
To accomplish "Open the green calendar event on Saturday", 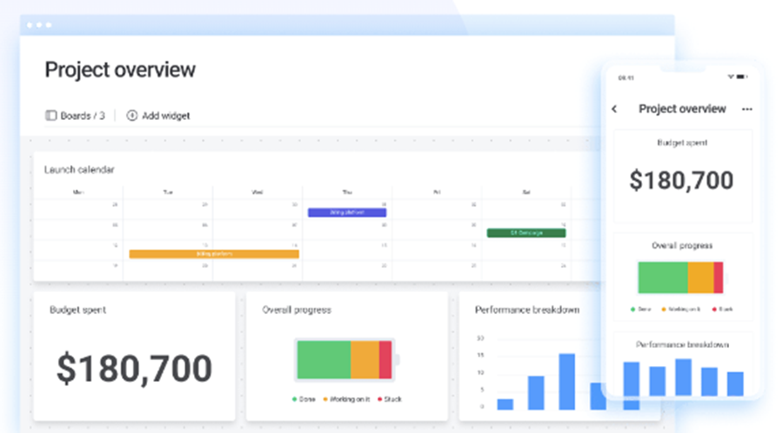I will [525, 233].
